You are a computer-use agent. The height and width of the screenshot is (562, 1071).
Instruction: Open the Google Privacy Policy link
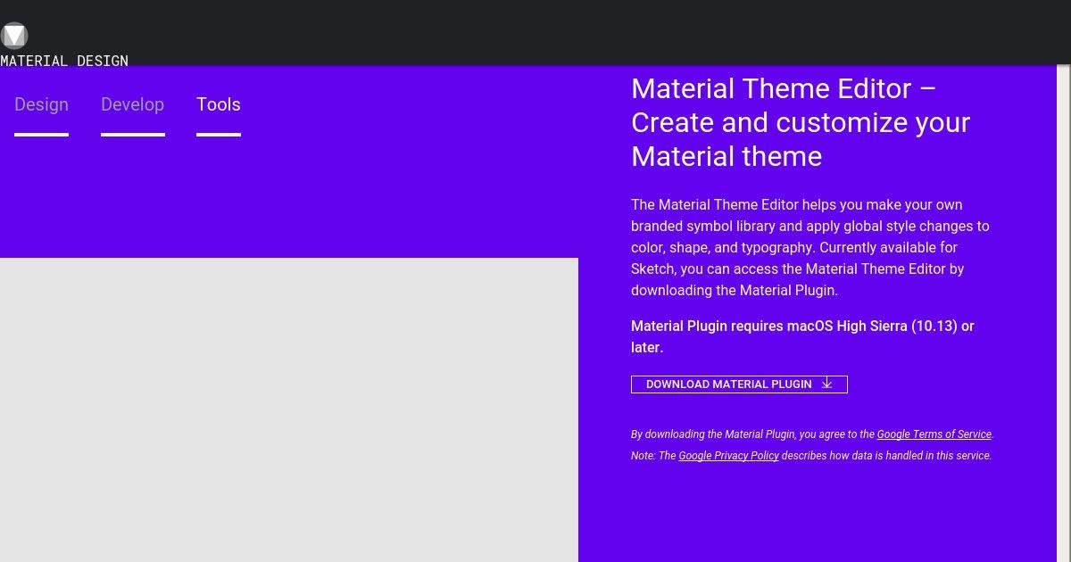point(728,456)
